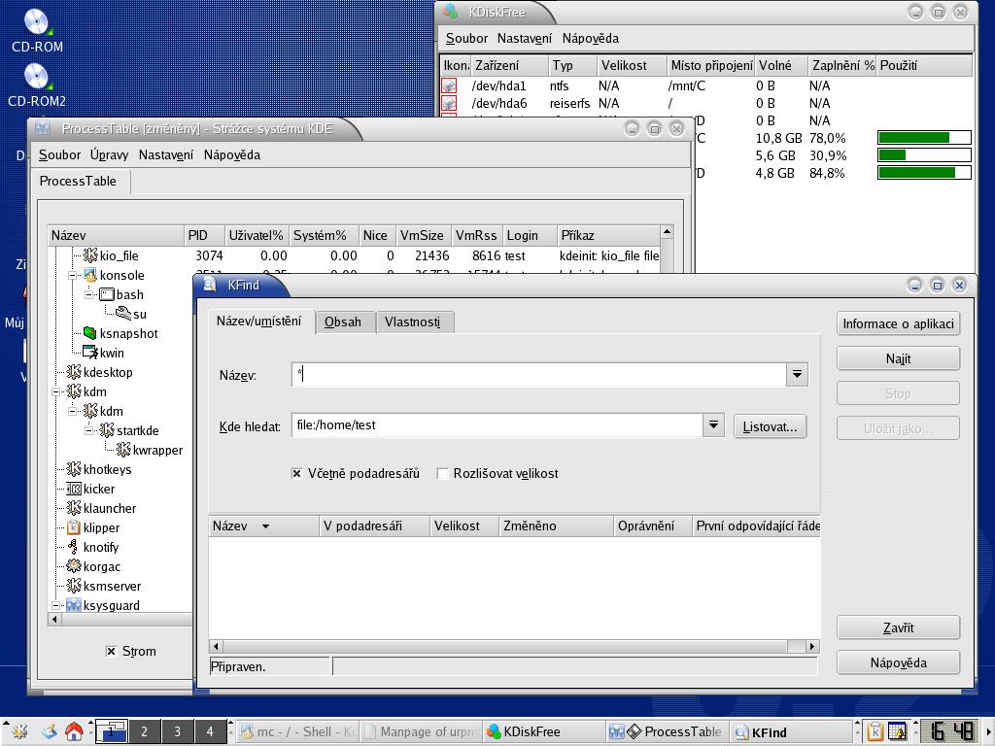Screen dimensions: 995x746
Task: Switch to virtual desktop 3 in the pager
Action: [x=177, y=731]
